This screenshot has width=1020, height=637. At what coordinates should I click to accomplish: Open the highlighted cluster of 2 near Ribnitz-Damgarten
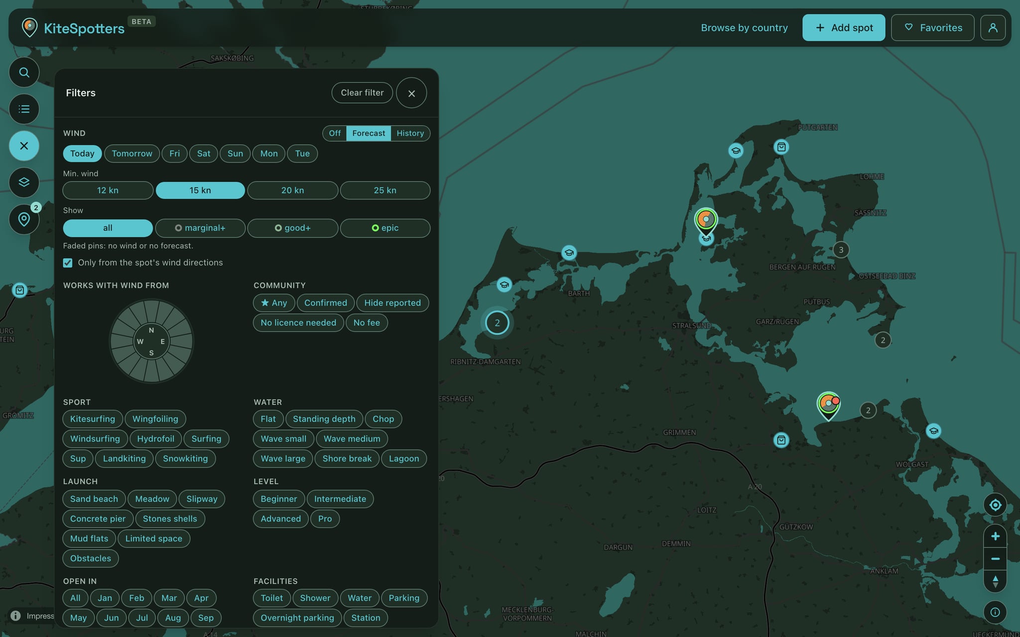[497, 323]
